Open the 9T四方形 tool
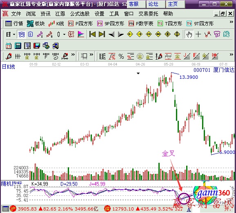236x213 pixels. coord(200,24)
